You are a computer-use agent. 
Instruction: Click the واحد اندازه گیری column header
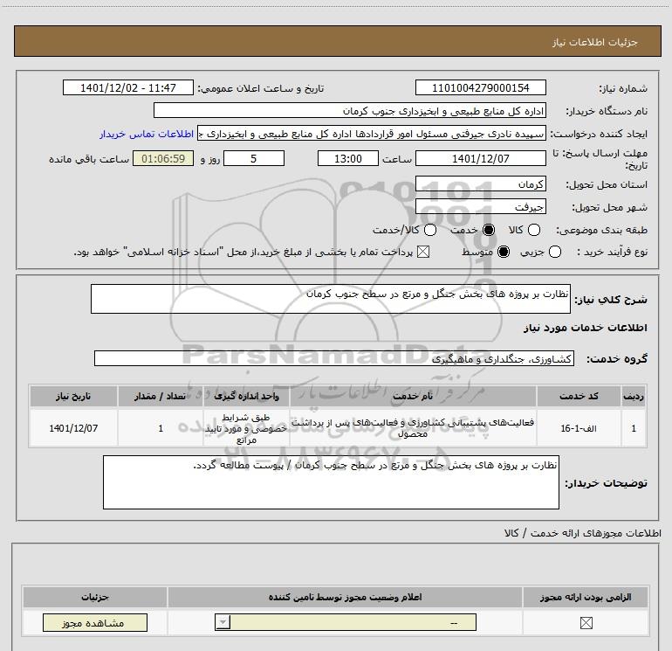(246, 396)
